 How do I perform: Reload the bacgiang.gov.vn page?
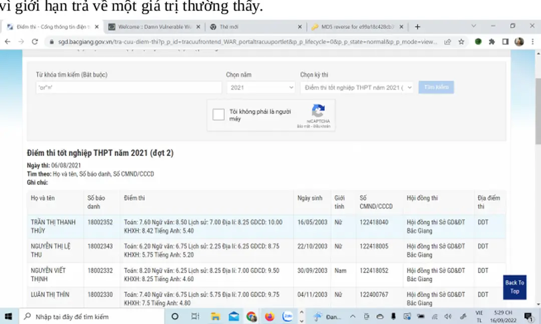coord(34,42)
